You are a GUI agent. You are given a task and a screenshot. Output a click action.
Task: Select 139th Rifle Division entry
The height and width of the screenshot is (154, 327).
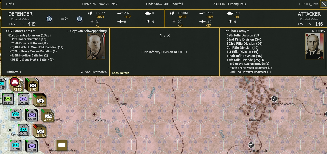pyautogui.click(x=245, y=56)
